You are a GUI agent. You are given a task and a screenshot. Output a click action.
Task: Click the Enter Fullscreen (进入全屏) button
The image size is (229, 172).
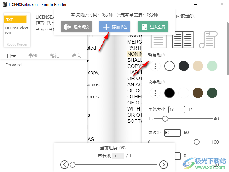click(153, 27)
